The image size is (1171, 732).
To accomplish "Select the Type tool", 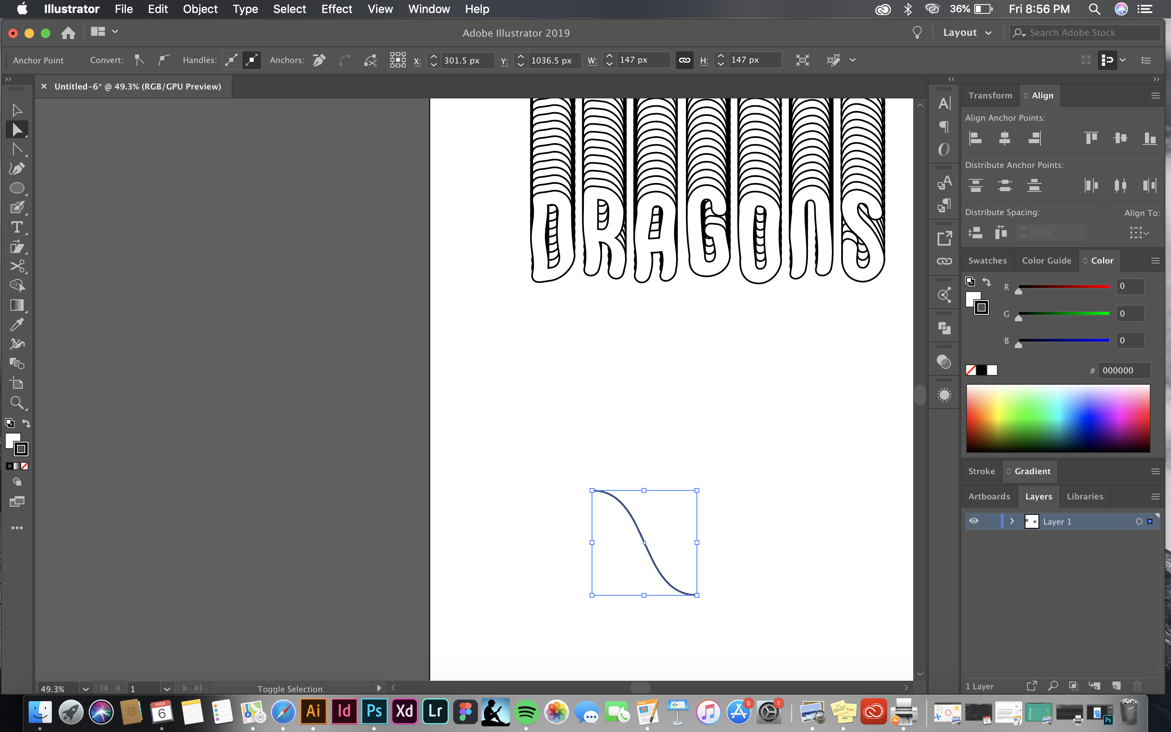I will 17,227.
